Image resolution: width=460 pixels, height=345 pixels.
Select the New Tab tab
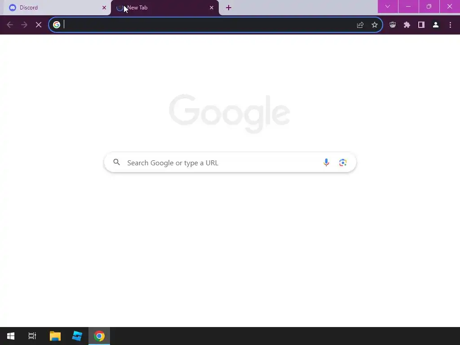(x=164, y=8)
